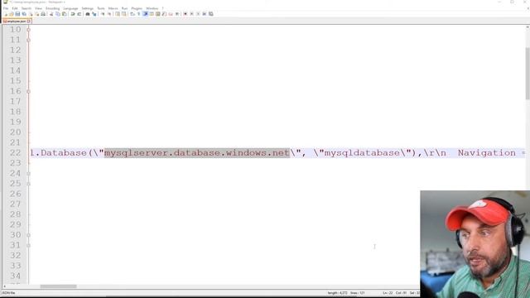Save the current file via toolbar
The image size is (530, 298).
(x=17, y=14)
